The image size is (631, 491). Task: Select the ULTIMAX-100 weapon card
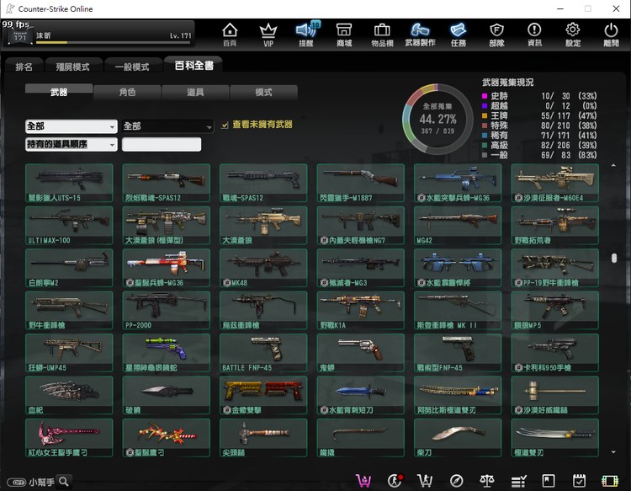[x=69, y=225]
